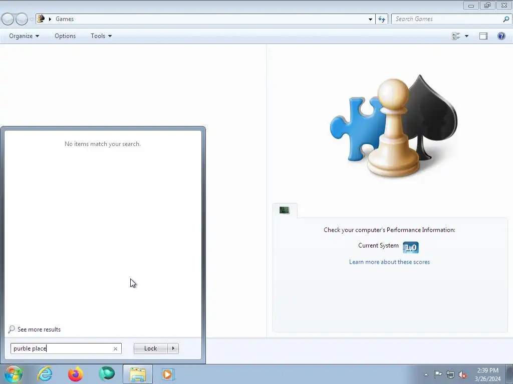Click the Back navigation button

(8, 19)
